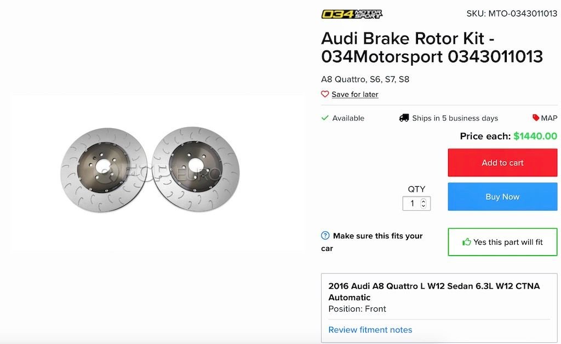Screen dimensions: 561x344
Task: Click the 034Motorsport brand logo
Action: (352, 14)
